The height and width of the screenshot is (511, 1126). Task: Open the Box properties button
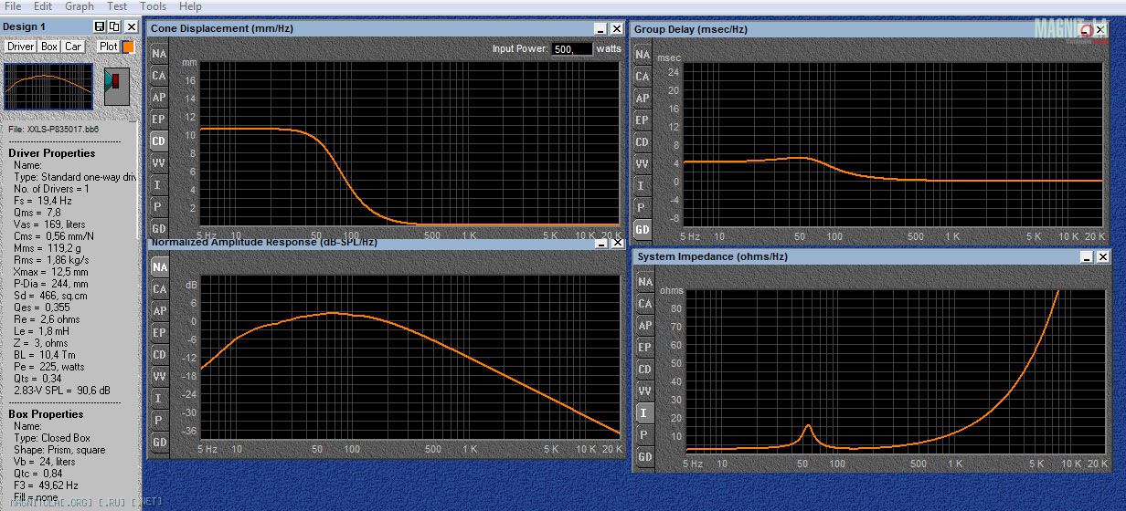coord(49,47)
